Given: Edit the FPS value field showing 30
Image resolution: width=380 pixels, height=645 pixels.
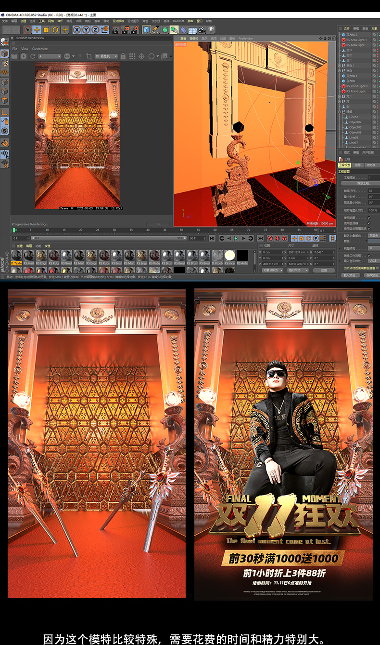Looking at the screenshot, I should (373, 191).
